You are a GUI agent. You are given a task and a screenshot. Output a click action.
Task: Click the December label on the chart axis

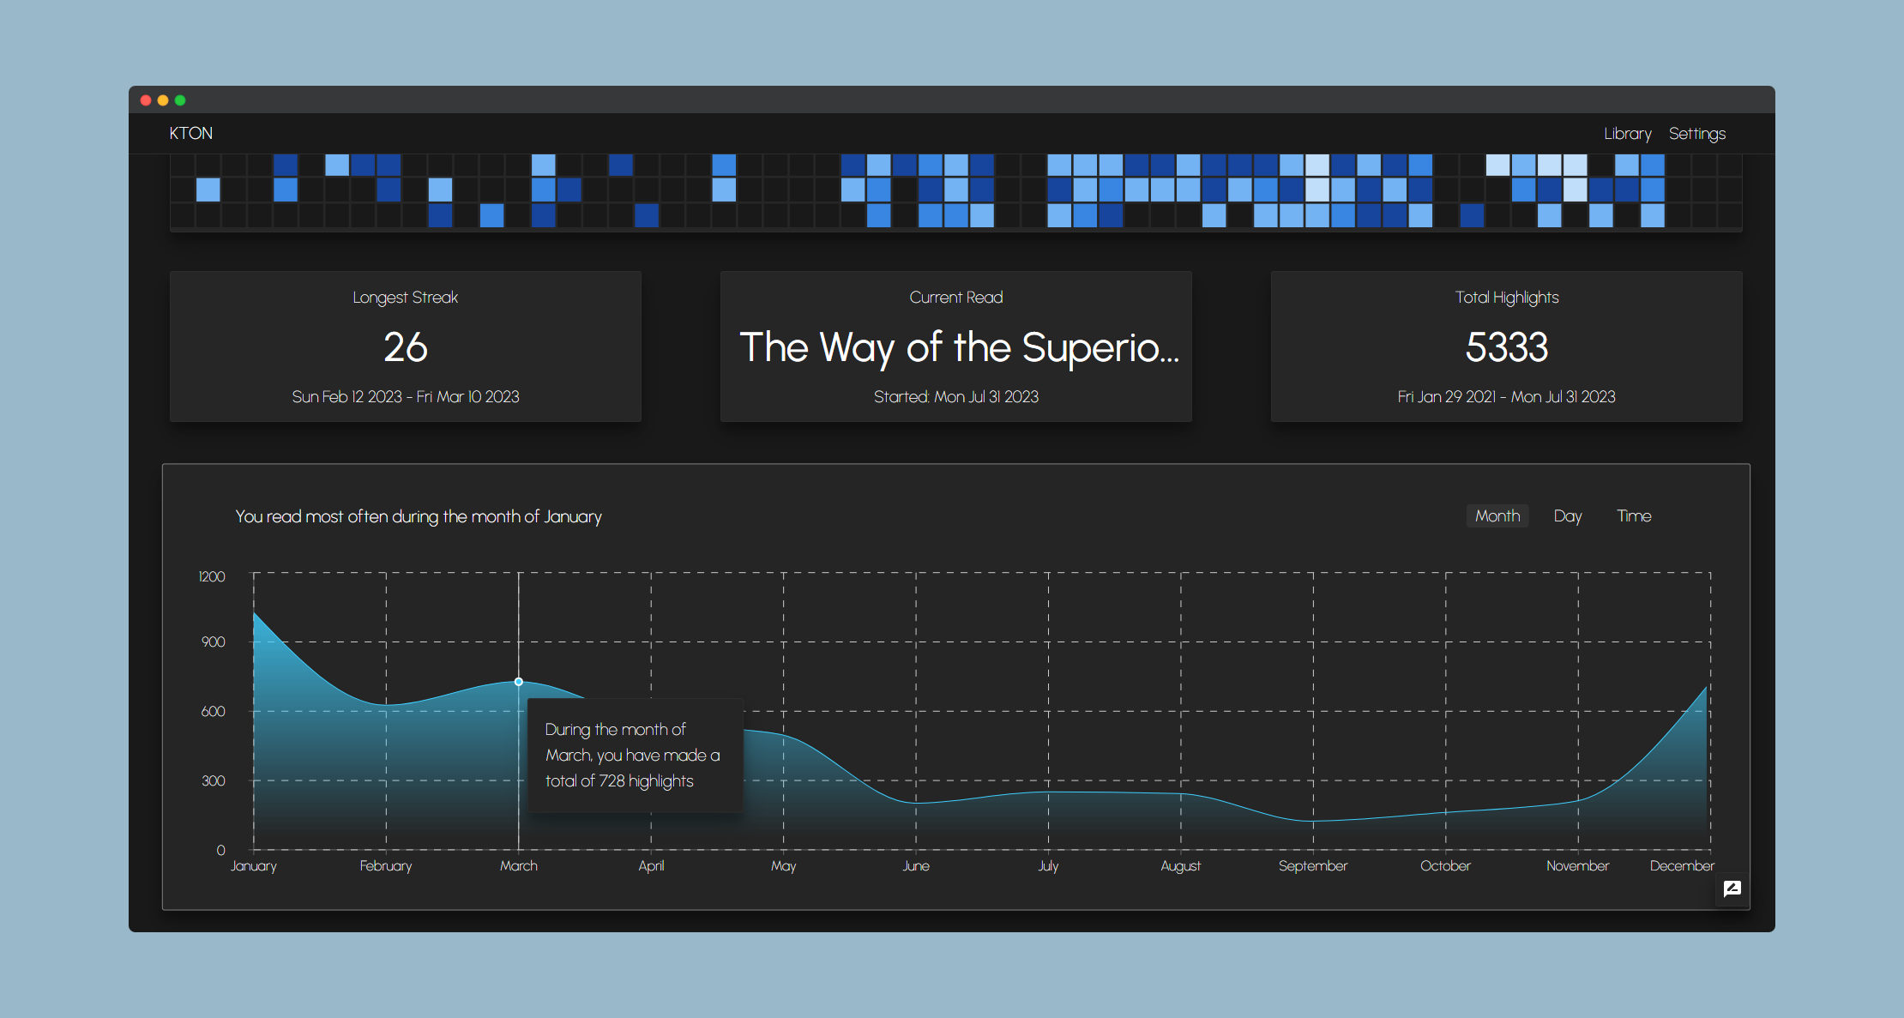[x=1681, y=865]
